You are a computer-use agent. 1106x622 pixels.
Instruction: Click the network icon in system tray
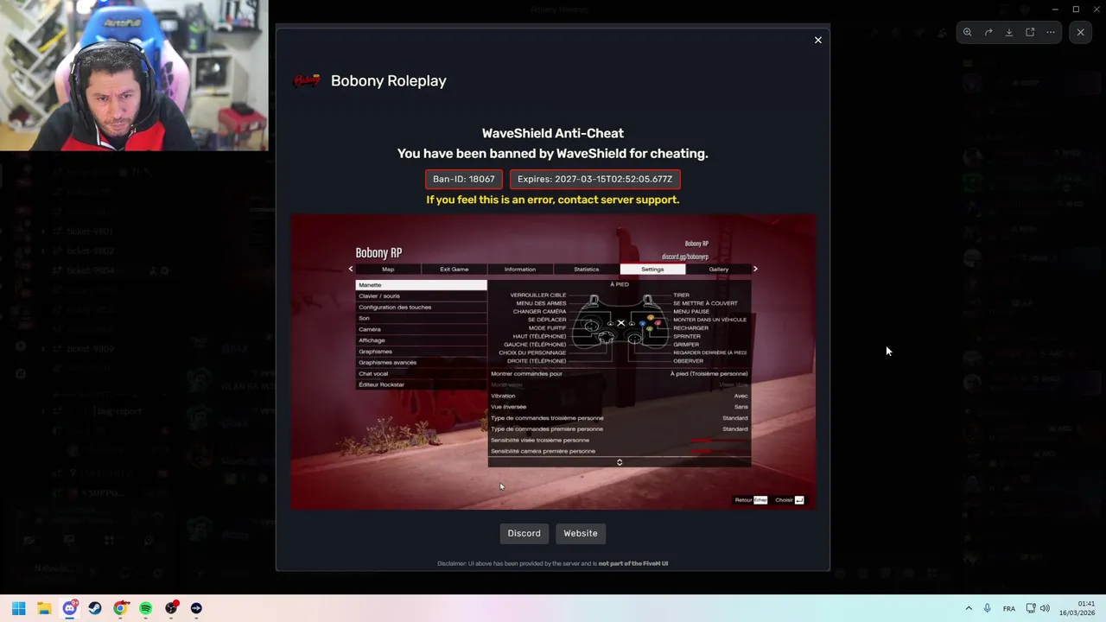point(1031,608)
